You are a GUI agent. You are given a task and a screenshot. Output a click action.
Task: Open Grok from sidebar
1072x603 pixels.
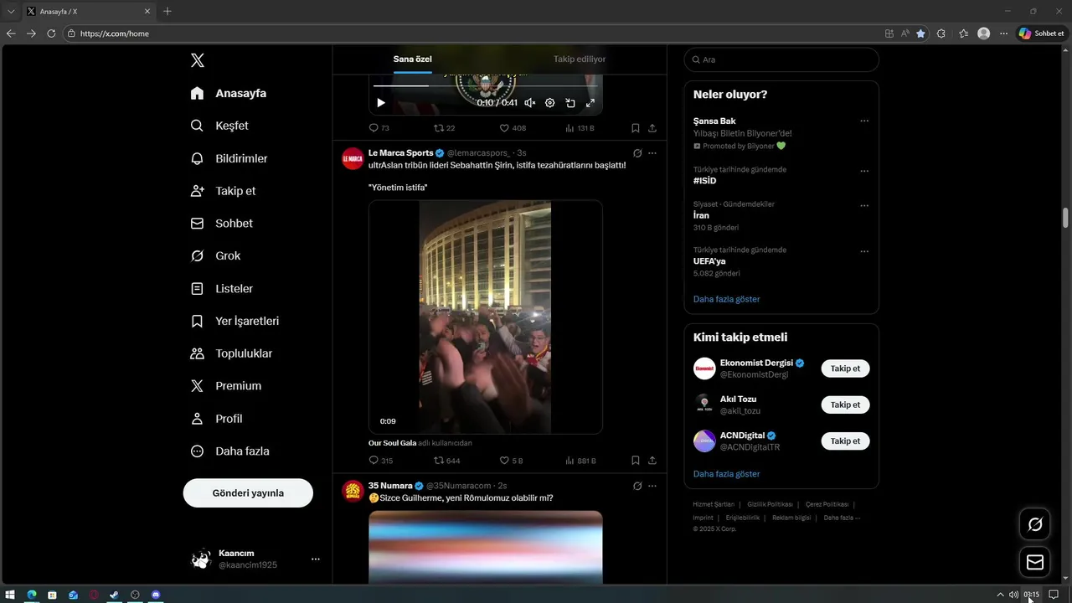click(215, 256)
